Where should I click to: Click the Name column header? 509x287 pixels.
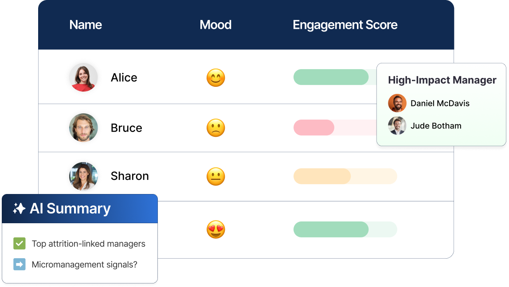pos(85,25)
